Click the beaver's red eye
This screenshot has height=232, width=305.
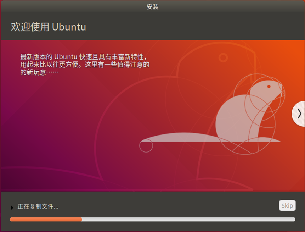(x=269, y=87)
